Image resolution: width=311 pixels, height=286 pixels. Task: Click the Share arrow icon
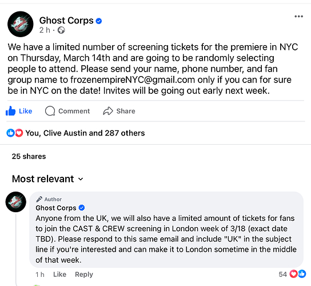(x=108, y=111)
